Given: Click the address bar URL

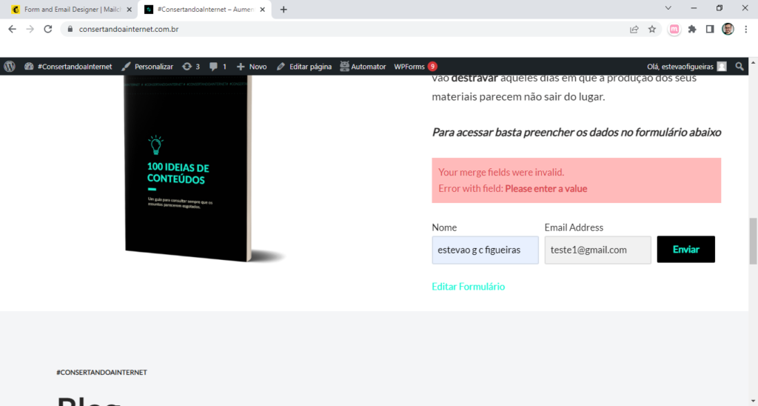Looking at the screenshot, I should pyautogui.click(x=129, y=29).
